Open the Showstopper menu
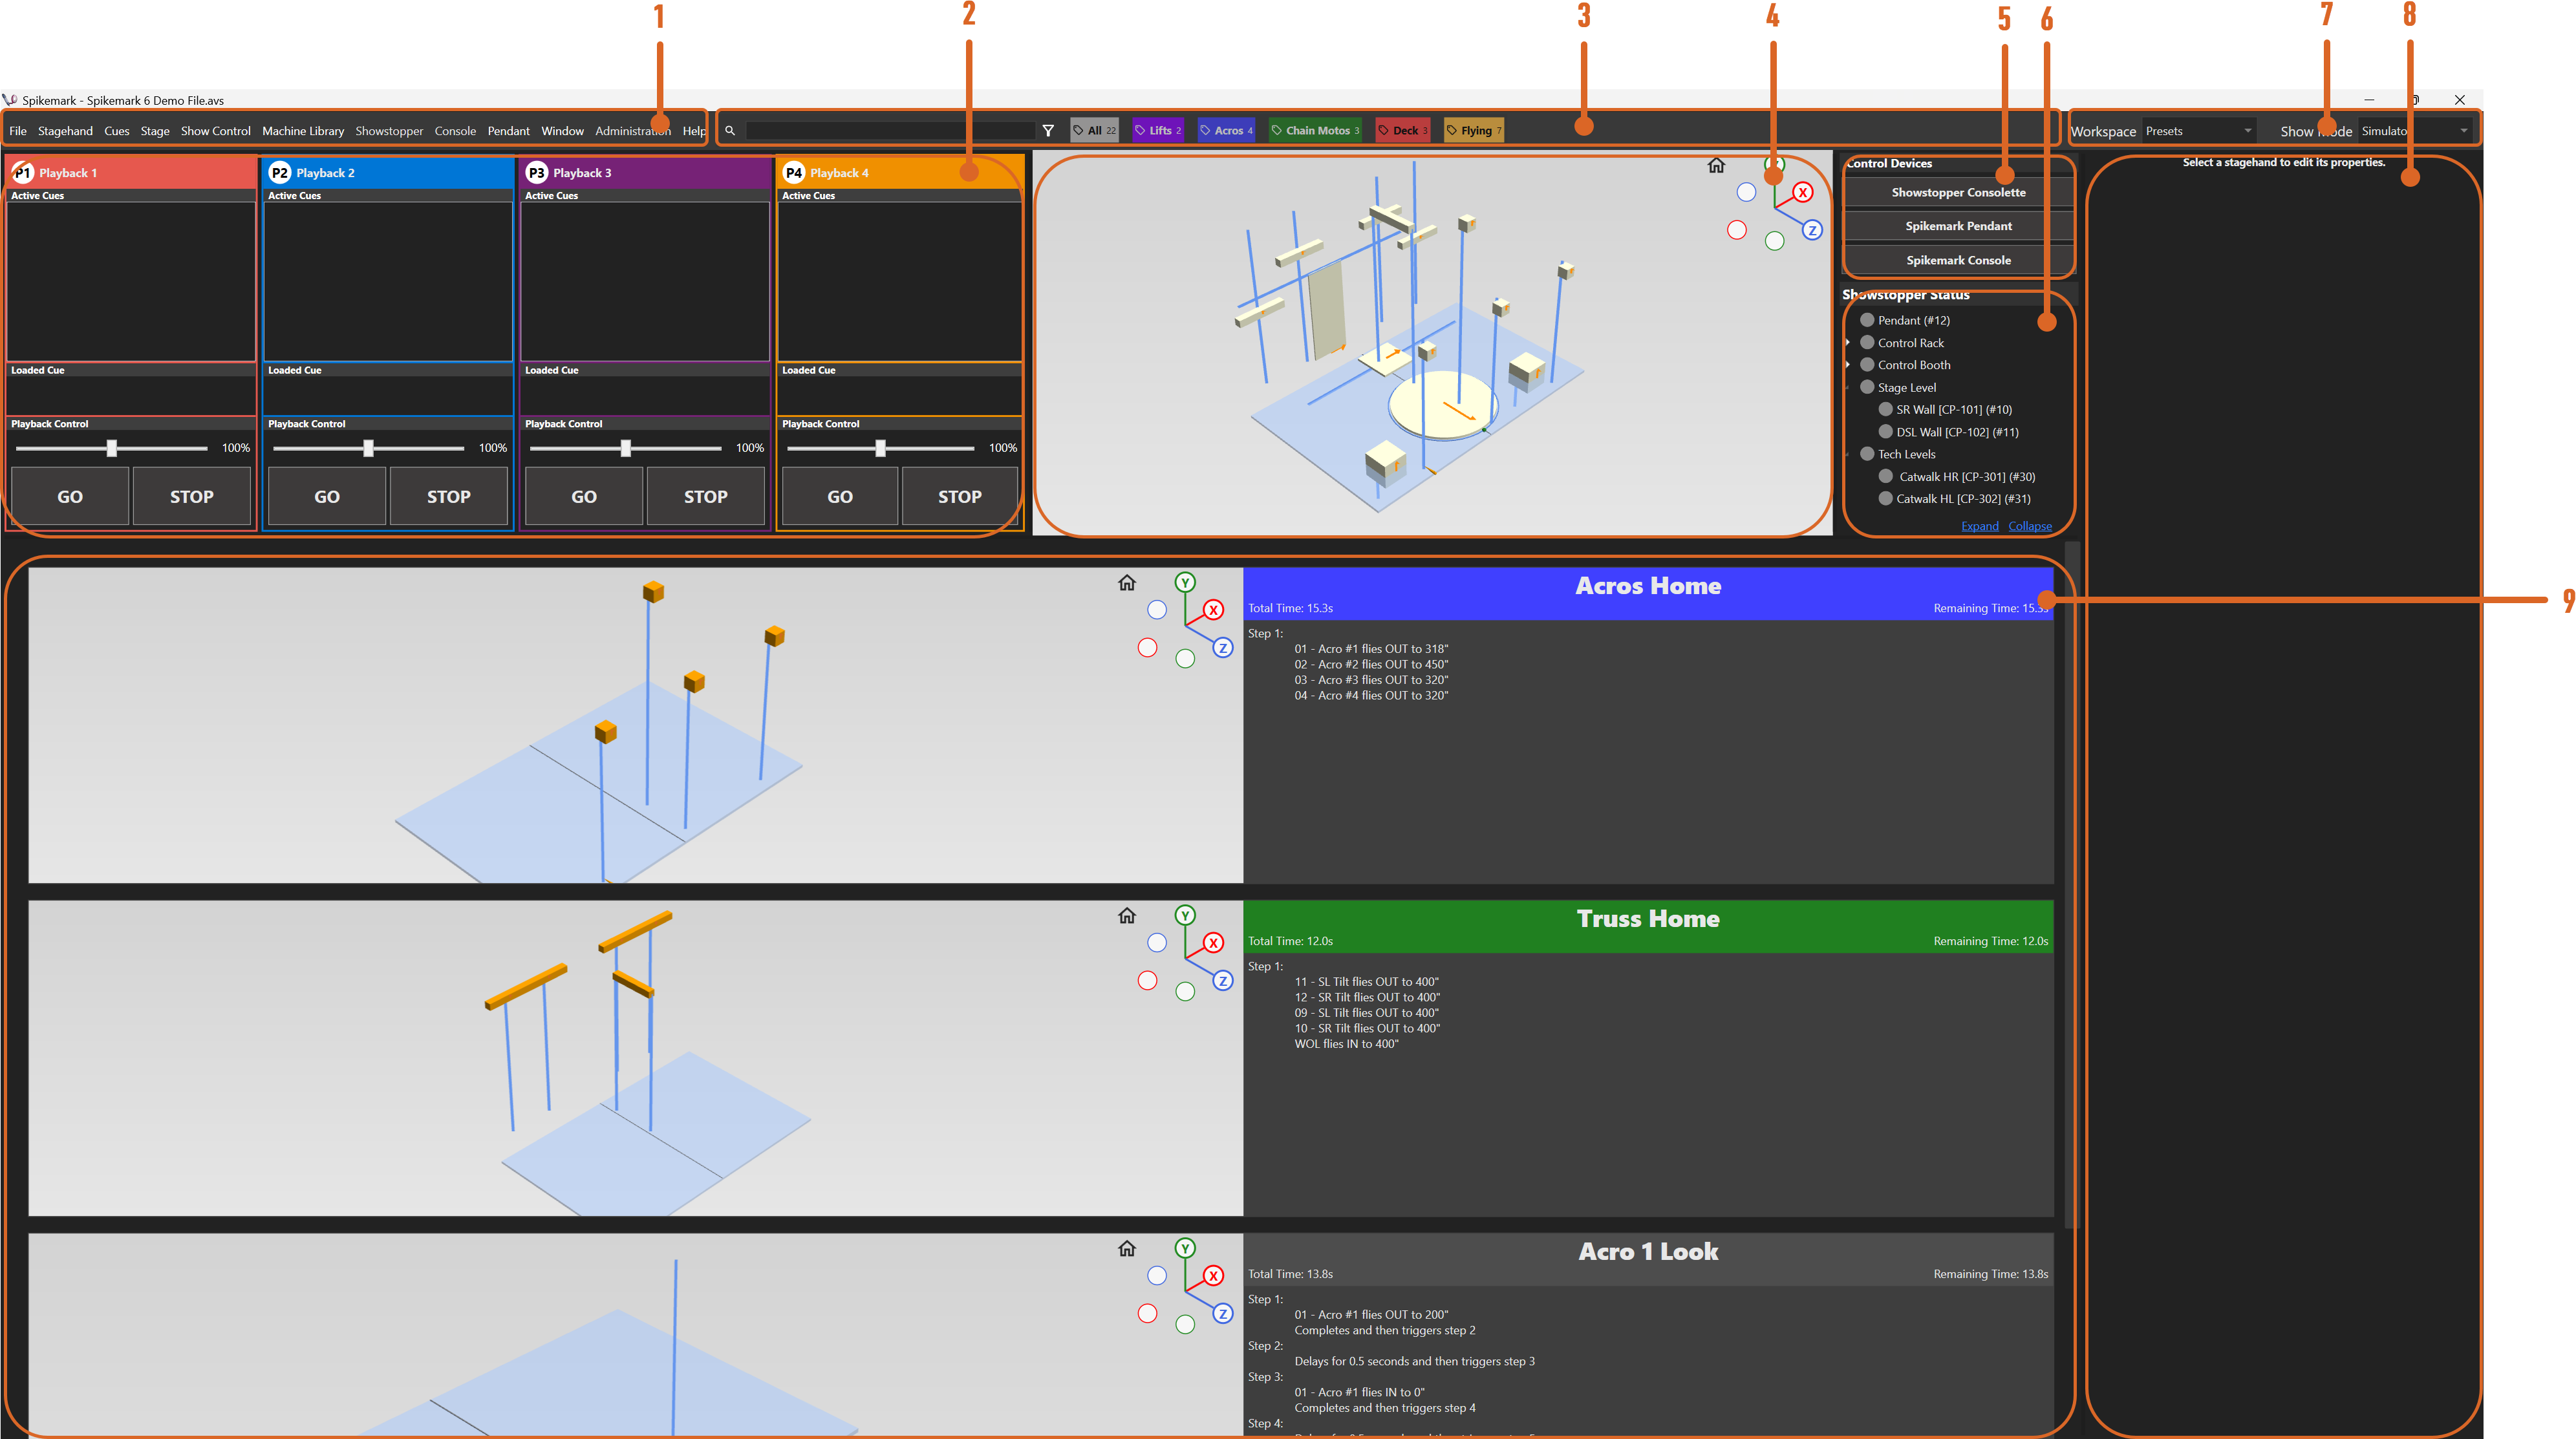This screenshot has height=1439, width=2576. pos(389,130)
